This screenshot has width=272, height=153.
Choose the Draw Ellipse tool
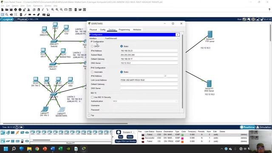[x=34, y=14]
